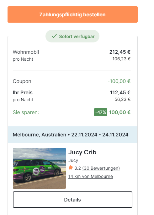Select the Sofort verfügbar badge
154x215 pixels.
[72, 36]
